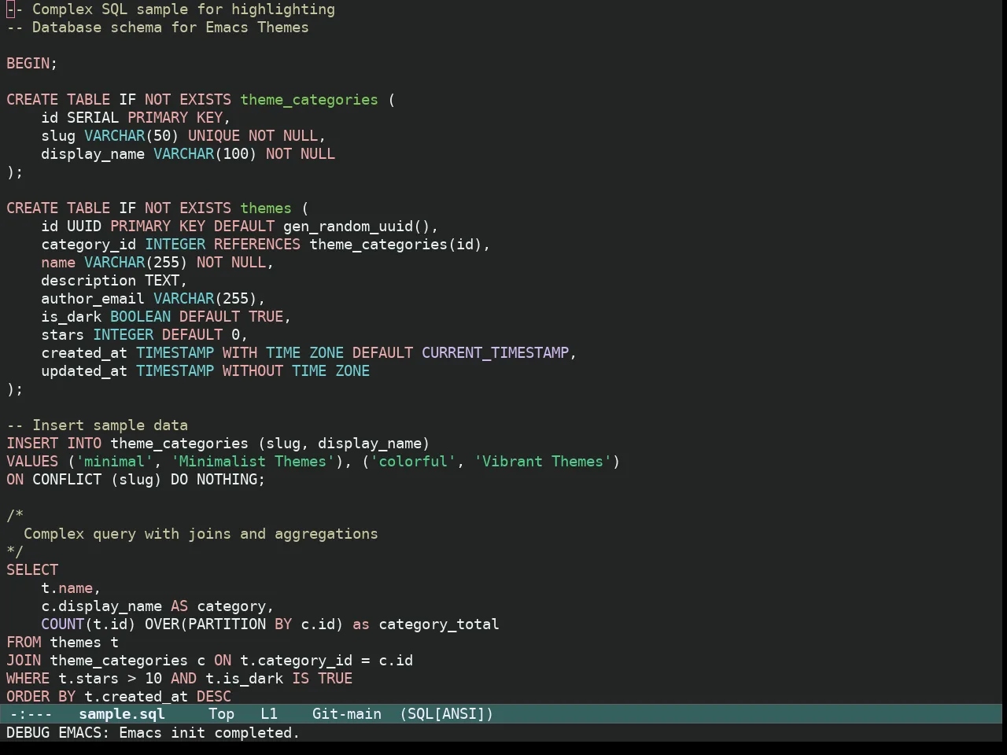Click VARCHAR(100) on the display_name line
This screenshot has width=1007, height=755.
pyautogui.click(x=205, y=154)
